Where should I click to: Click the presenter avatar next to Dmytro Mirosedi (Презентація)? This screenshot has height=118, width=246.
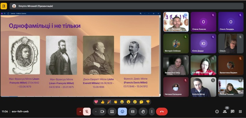click(x=14, y=6)
